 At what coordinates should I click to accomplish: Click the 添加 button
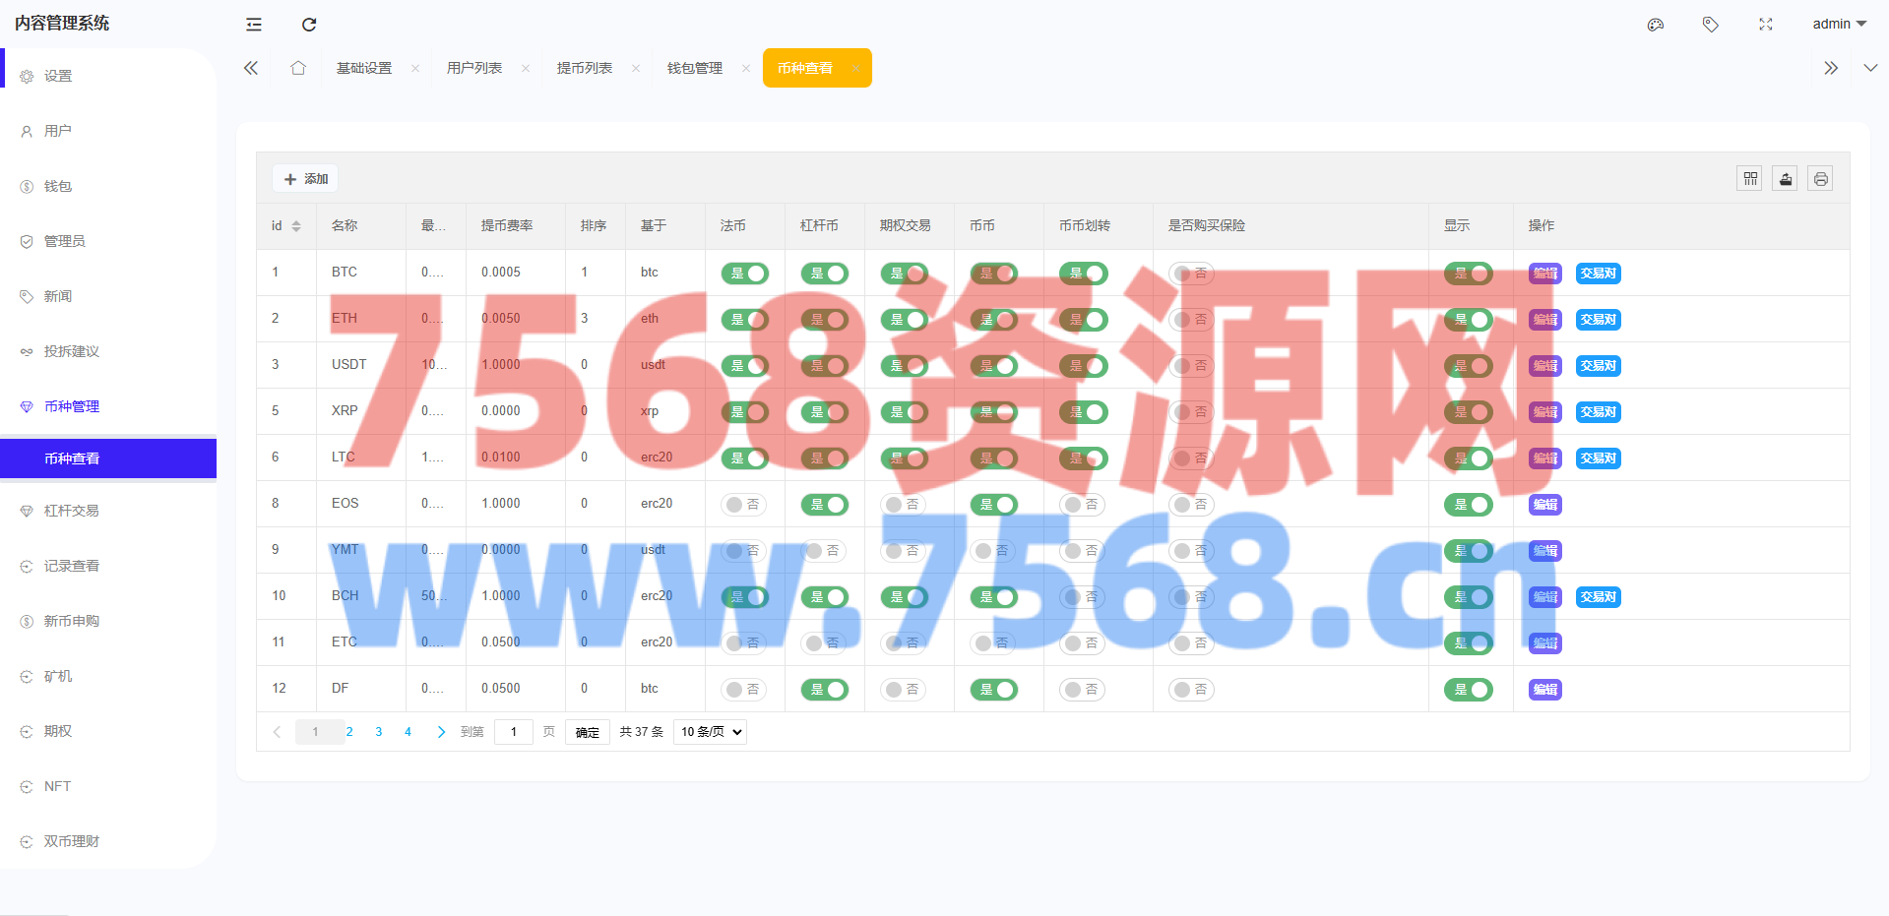305,179
